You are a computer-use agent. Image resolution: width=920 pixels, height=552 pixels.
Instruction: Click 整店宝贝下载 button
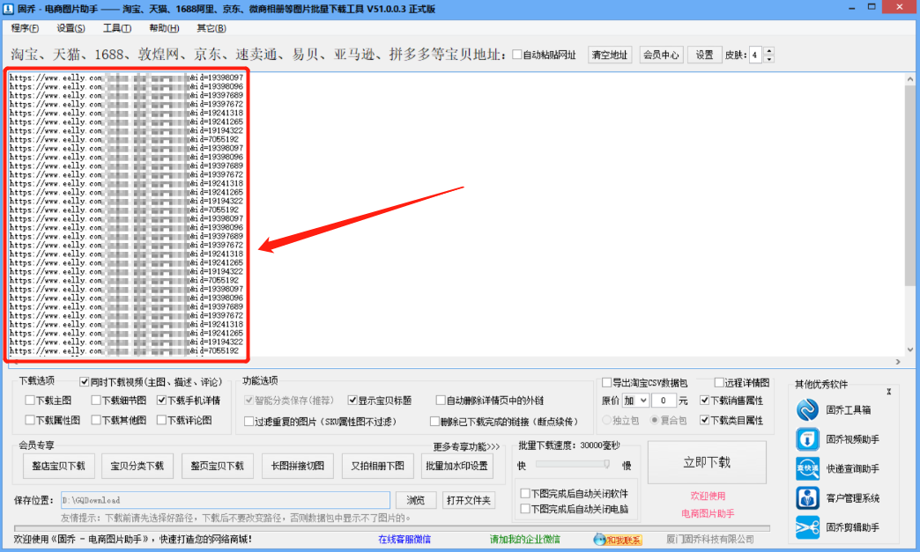(58, 466)
